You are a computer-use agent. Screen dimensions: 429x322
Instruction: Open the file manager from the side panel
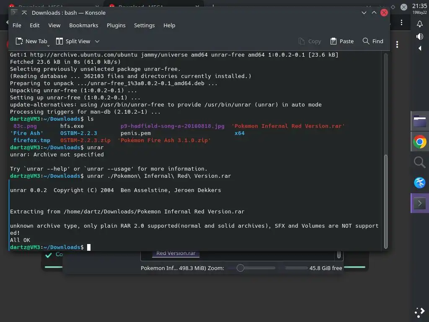pyautogui.click(x=420, y=121)
